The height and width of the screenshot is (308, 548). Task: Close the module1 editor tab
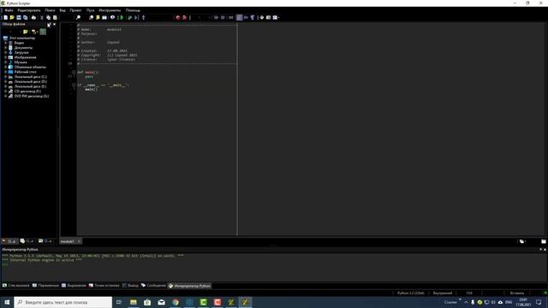point(79,241)
